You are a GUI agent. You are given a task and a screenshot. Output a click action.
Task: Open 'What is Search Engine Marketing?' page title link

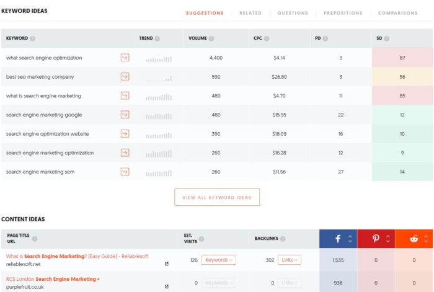click(77, 256)
